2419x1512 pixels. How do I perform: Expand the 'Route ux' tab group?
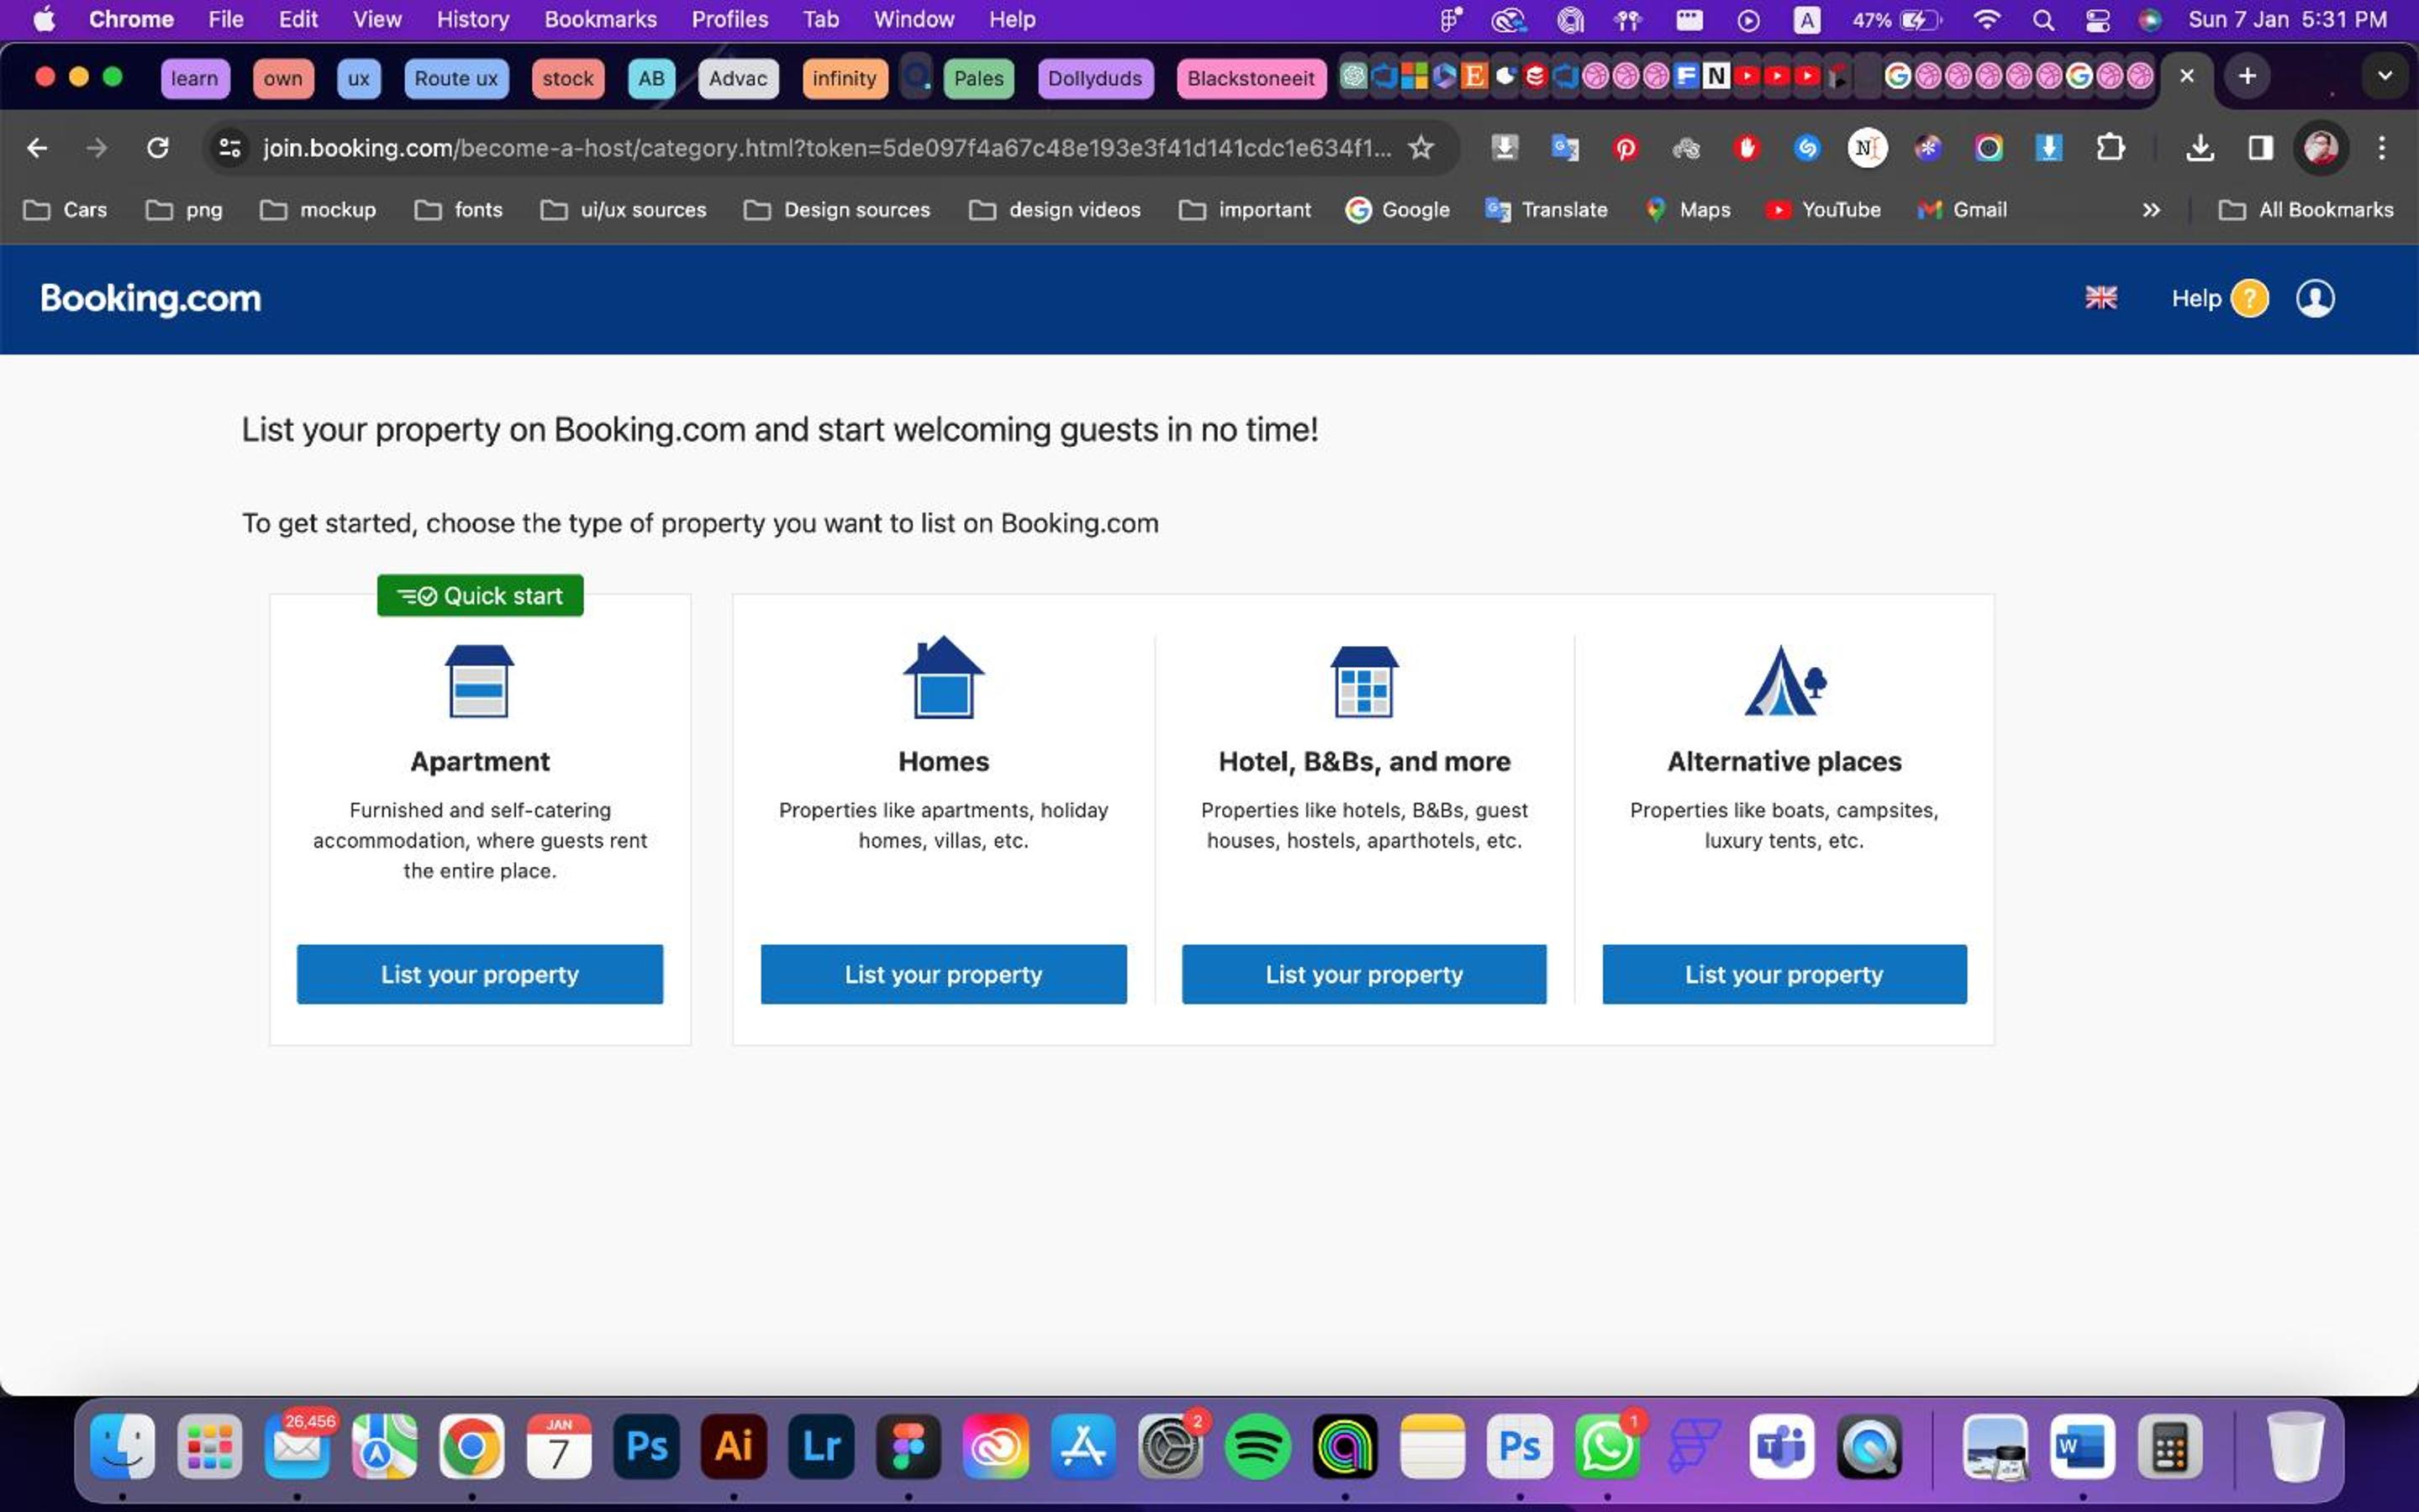(456, 78)
